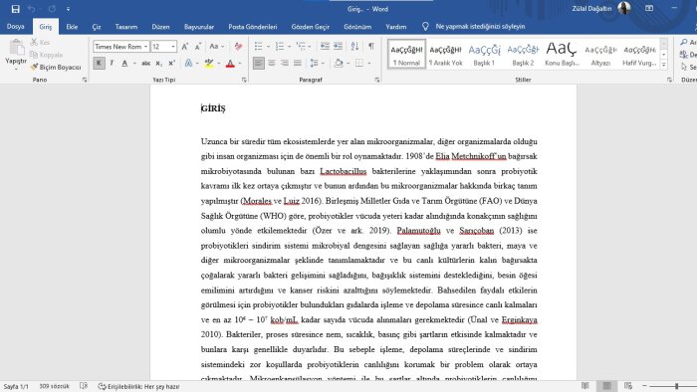Viewport: 697px width, 392px height.
Task: Switch to the Başvurular tab
Action: (199, 27)
